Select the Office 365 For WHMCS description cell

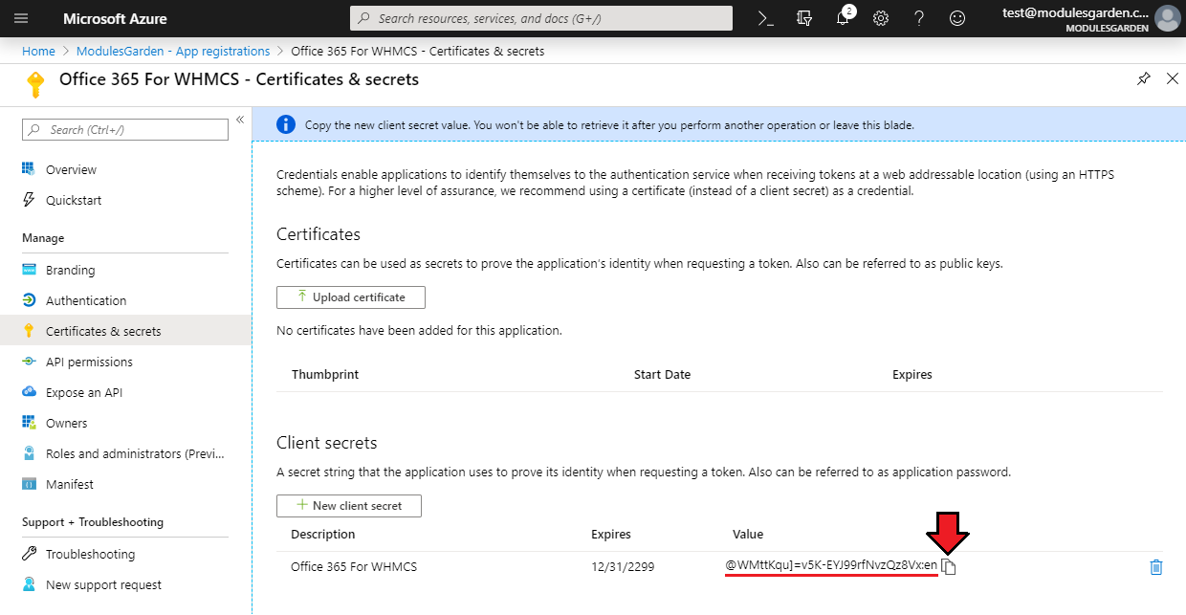click(354, 566)
